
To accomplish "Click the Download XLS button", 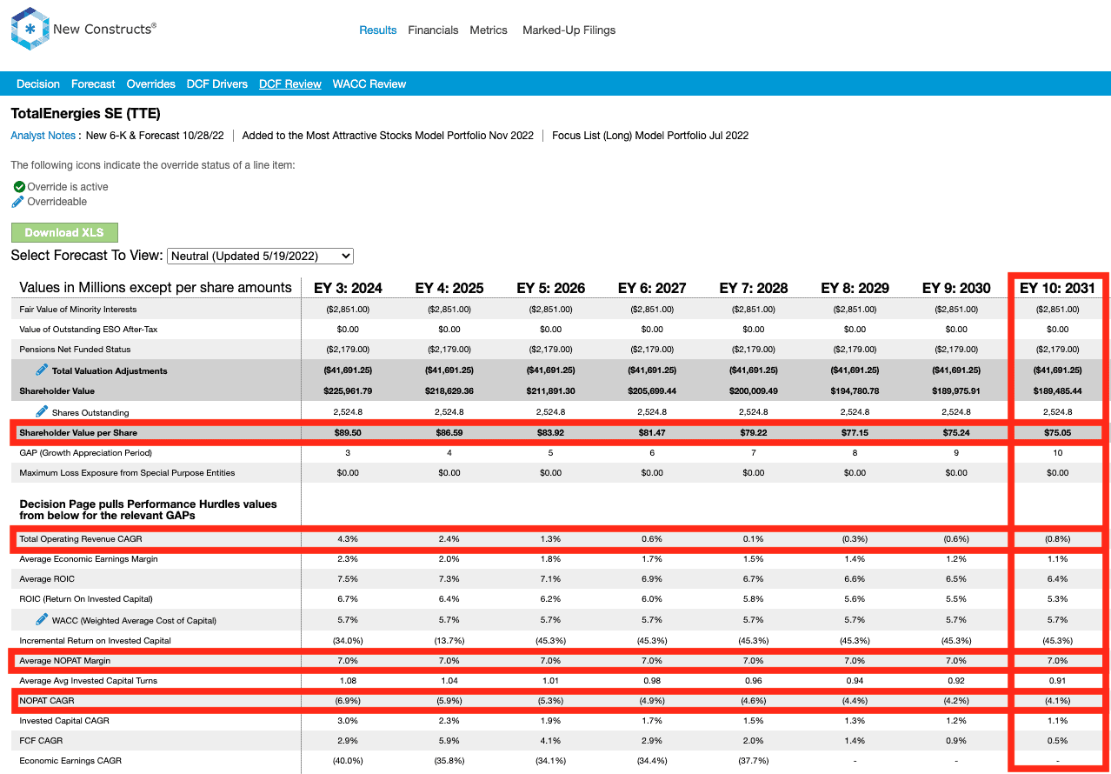I will tap(64, 232).
